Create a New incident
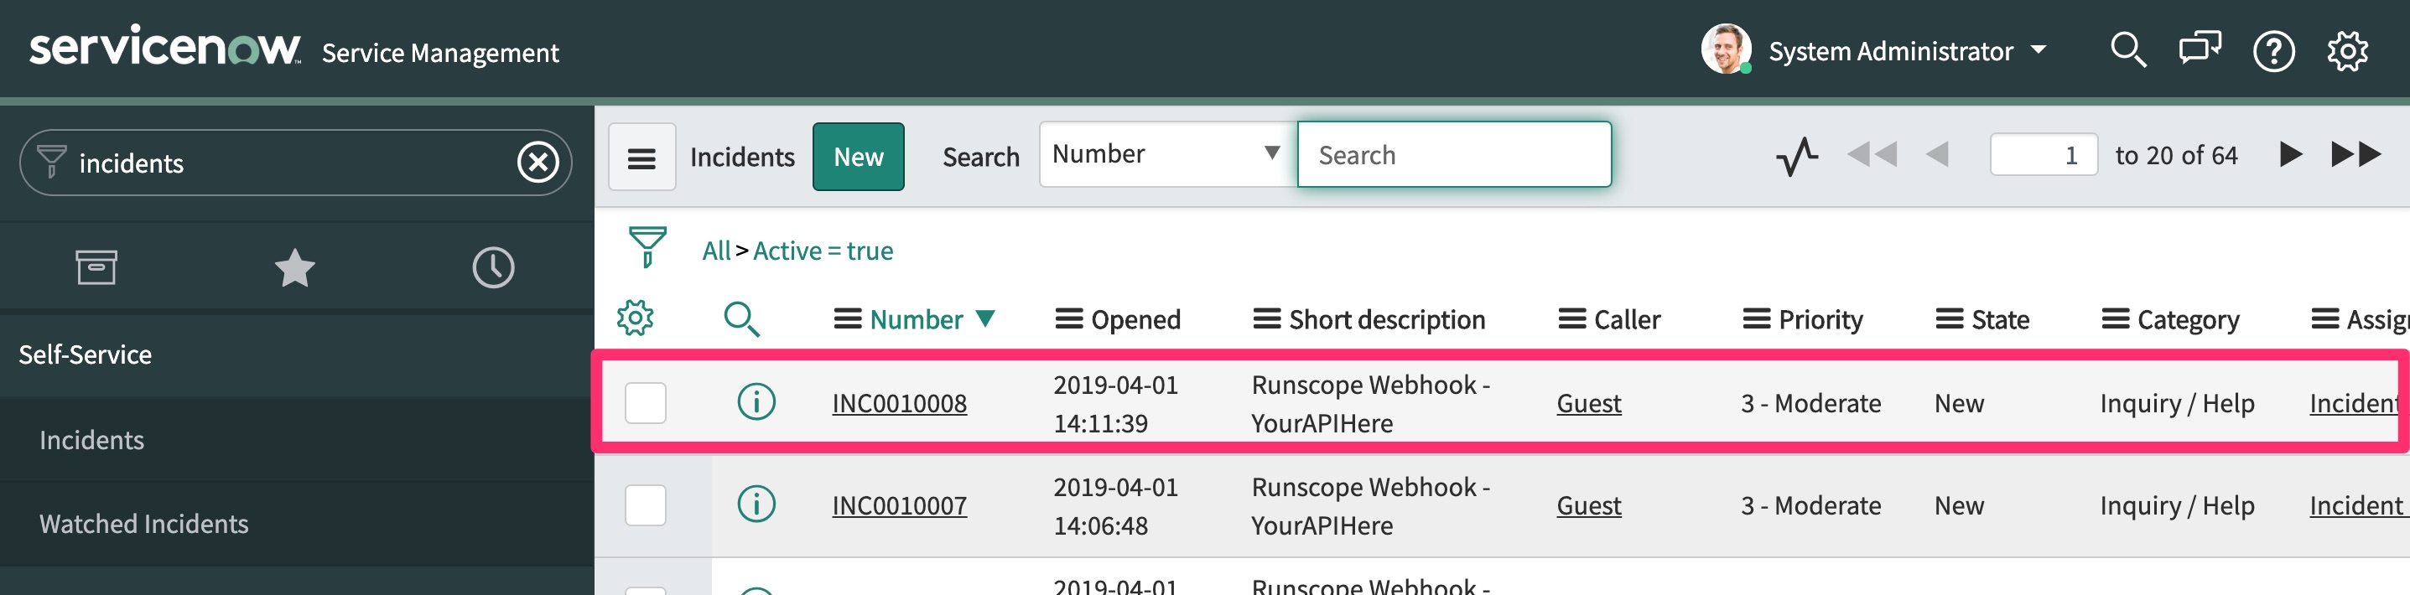Screen dimensions: 2410x595 point(858,158)
